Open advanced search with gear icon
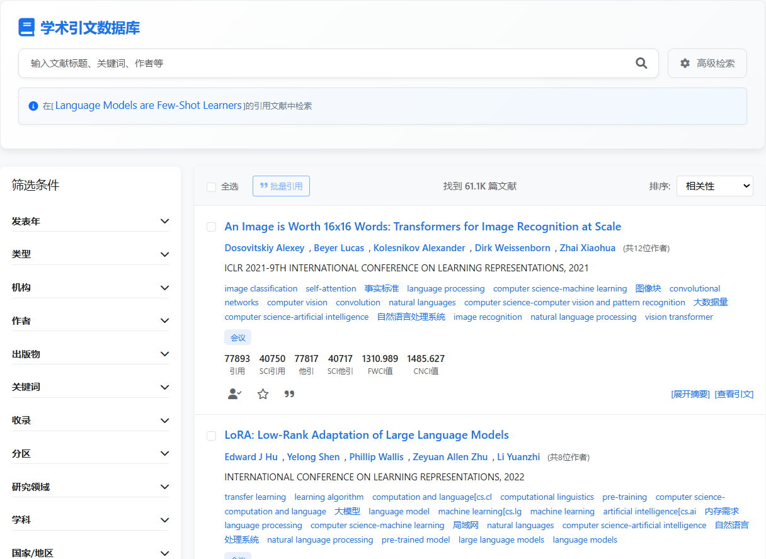The image size is (766, 559). pos(707,64)
